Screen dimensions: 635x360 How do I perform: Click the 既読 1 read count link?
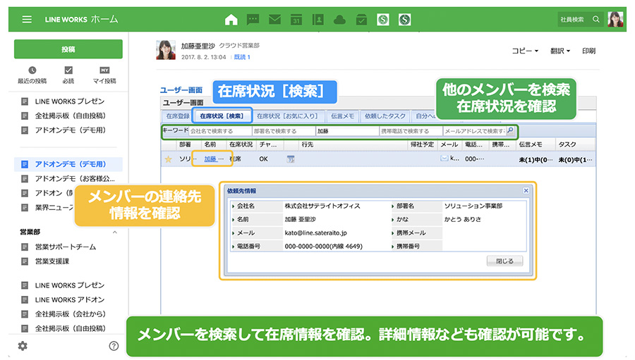242,57
